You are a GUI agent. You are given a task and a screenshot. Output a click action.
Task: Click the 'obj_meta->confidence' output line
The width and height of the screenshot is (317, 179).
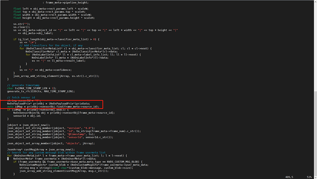(45, 70)
